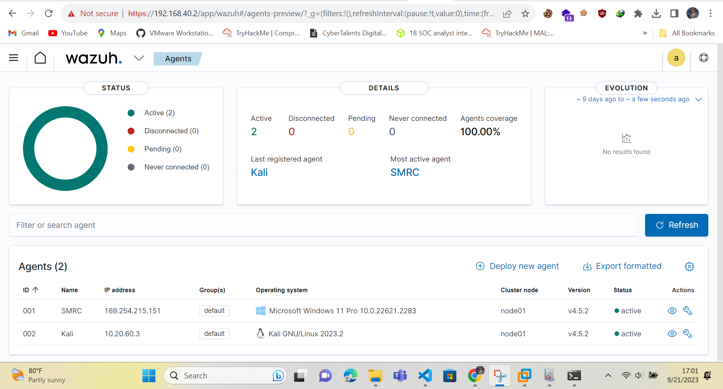
Task: Toggle the browser side panel
Action: click(674, 14)
